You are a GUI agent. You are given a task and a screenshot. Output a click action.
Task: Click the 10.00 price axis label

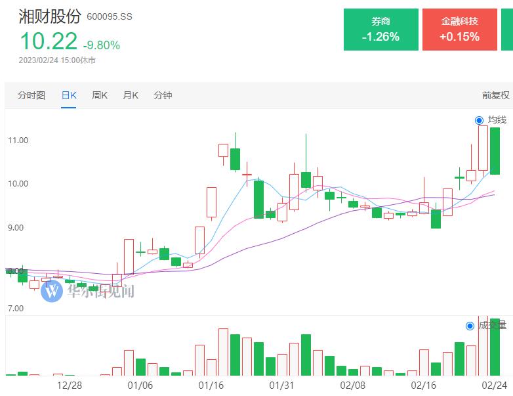tap(18, 184)
